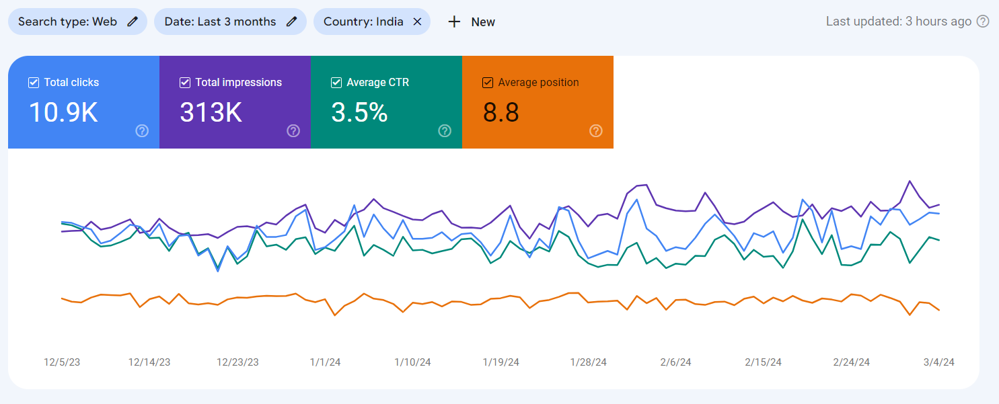Uncheck the Average position checkbox
The height and width of the screenshot is (404, 999).
click(x=488, y=83)
